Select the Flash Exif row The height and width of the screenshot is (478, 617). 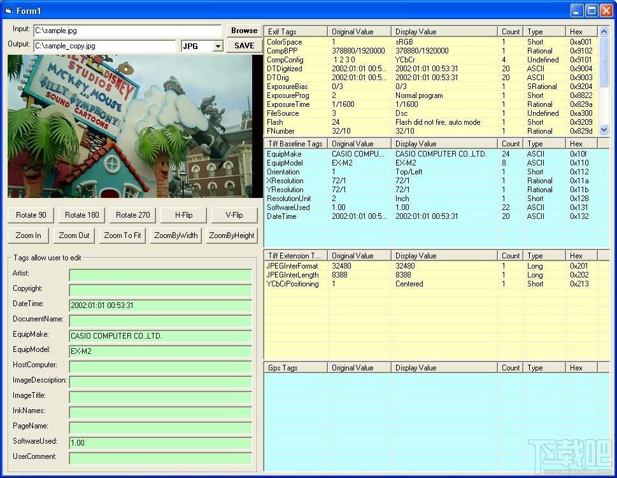(x=431, y=122)
